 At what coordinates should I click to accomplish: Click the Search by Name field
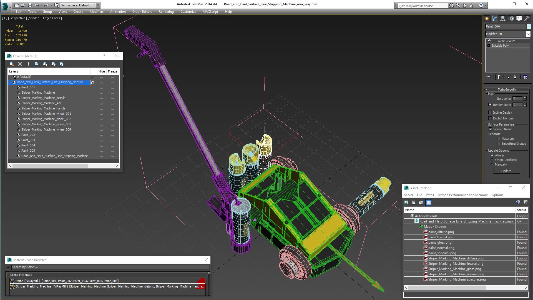[x=110, y=267]
